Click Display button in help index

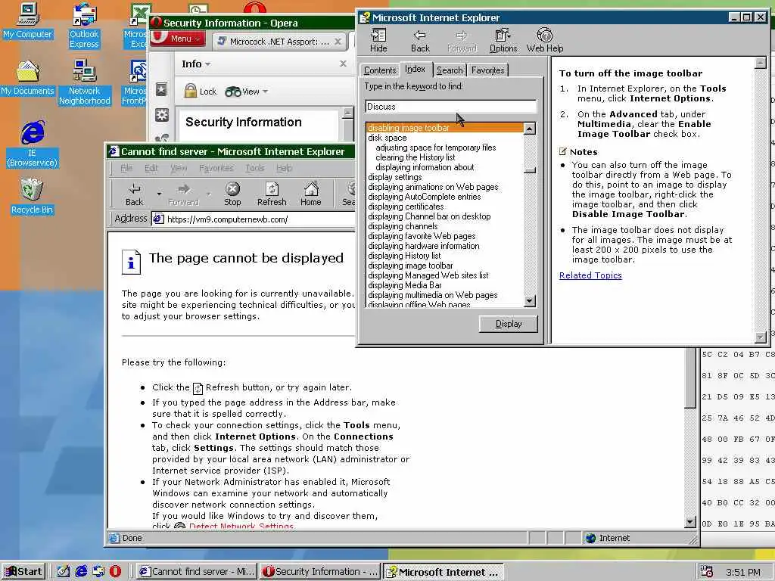(x=508, y=324)
